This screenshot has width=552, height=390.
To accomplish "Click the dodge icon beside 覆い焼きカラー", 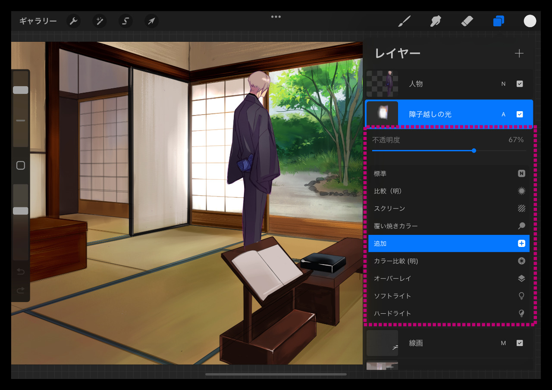I will [521, 226].
